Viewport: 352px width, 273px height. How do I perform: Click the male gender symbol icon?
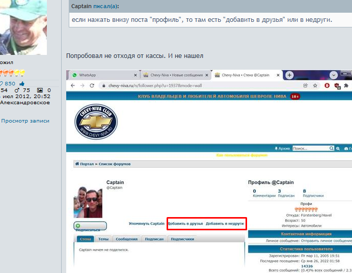(x=17, y=90)
